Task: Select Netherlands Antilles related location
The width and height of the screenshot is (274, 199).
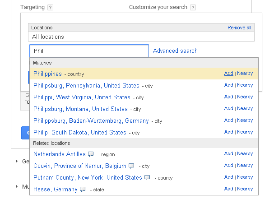Action: (x=59, y=154)
